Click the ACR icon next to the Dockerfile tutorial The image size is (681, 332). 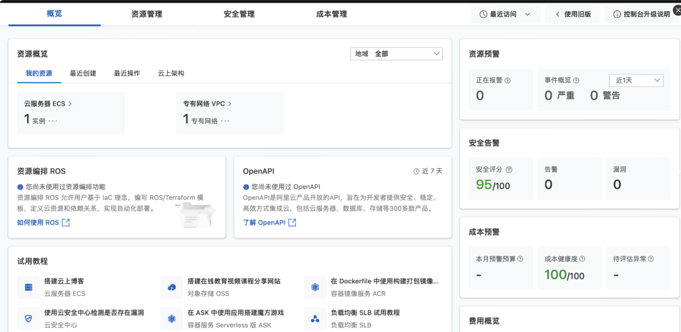315,287
